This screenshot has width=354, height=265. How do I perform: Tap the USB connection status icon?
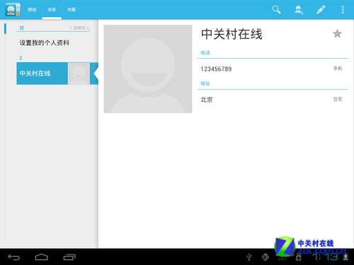[249, 257]
